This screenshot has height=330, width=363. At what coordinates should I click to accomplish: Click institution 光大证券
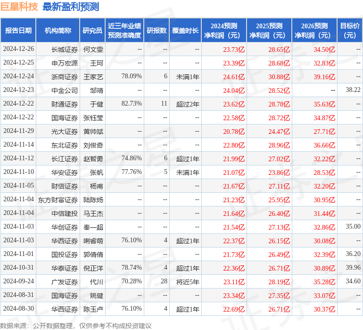pos(65,132)
